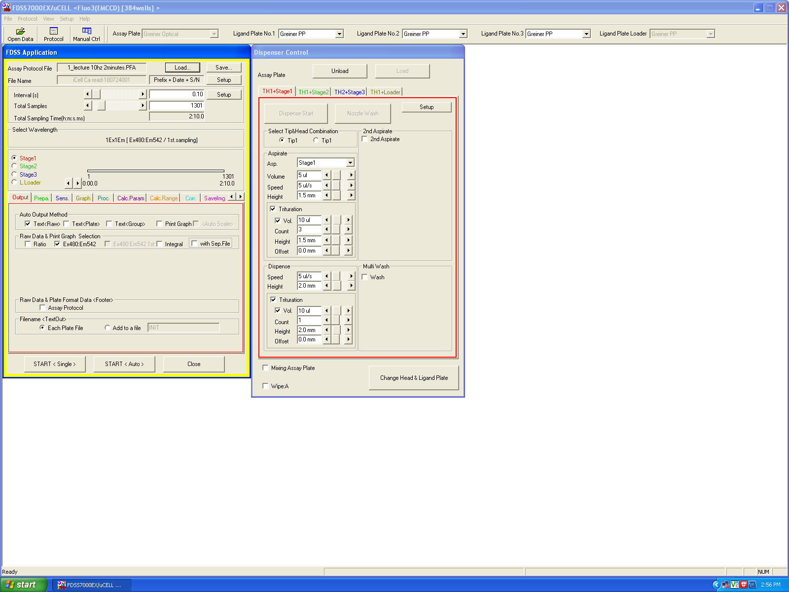This screenshot has height=592, width=789.
Task: Click right arrow of Interval slider
Action: pyautogui.click(x=143, y=94)
